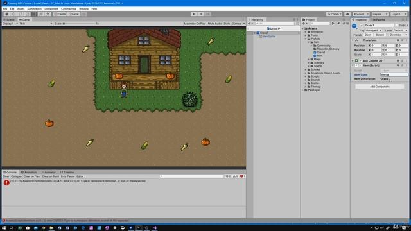Open the GameObject menu
Viewport: 411px width, 231px height.
tap(34, 8)
